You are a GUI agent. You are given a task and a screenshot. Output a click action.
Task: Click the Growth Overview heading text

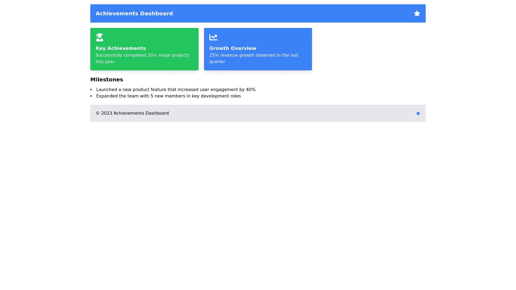[232, 48]
